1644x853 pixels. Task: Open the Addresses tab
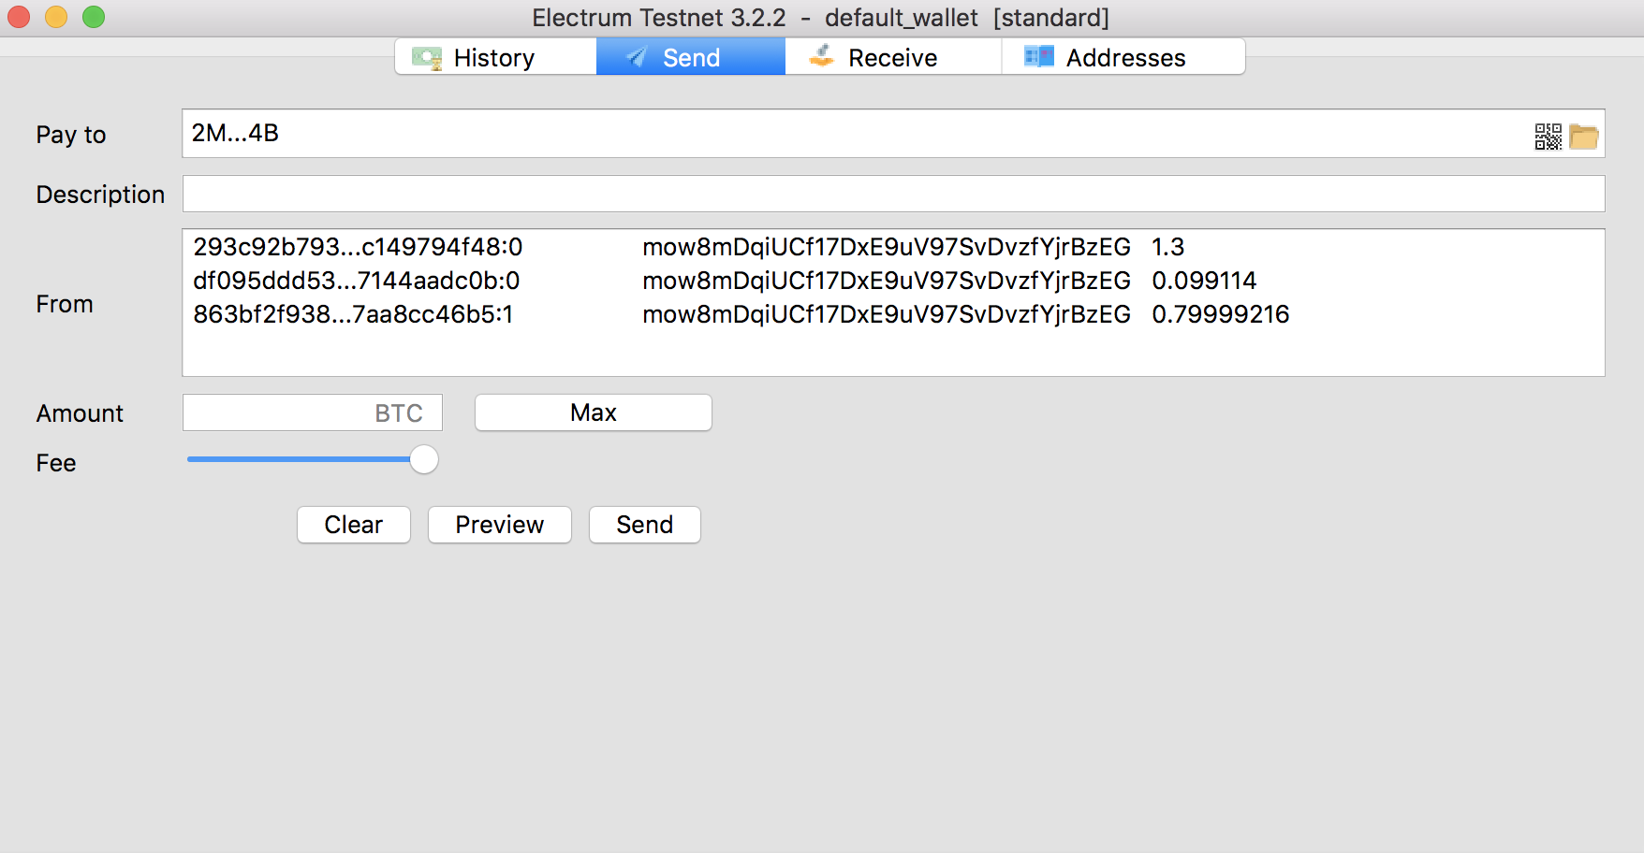point(1123,57)
